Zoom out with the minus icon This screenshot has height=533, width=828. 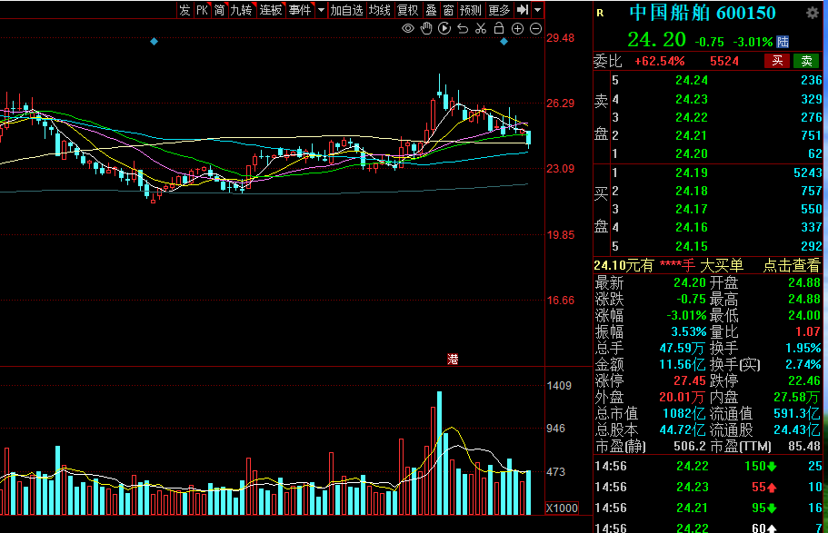535,29
